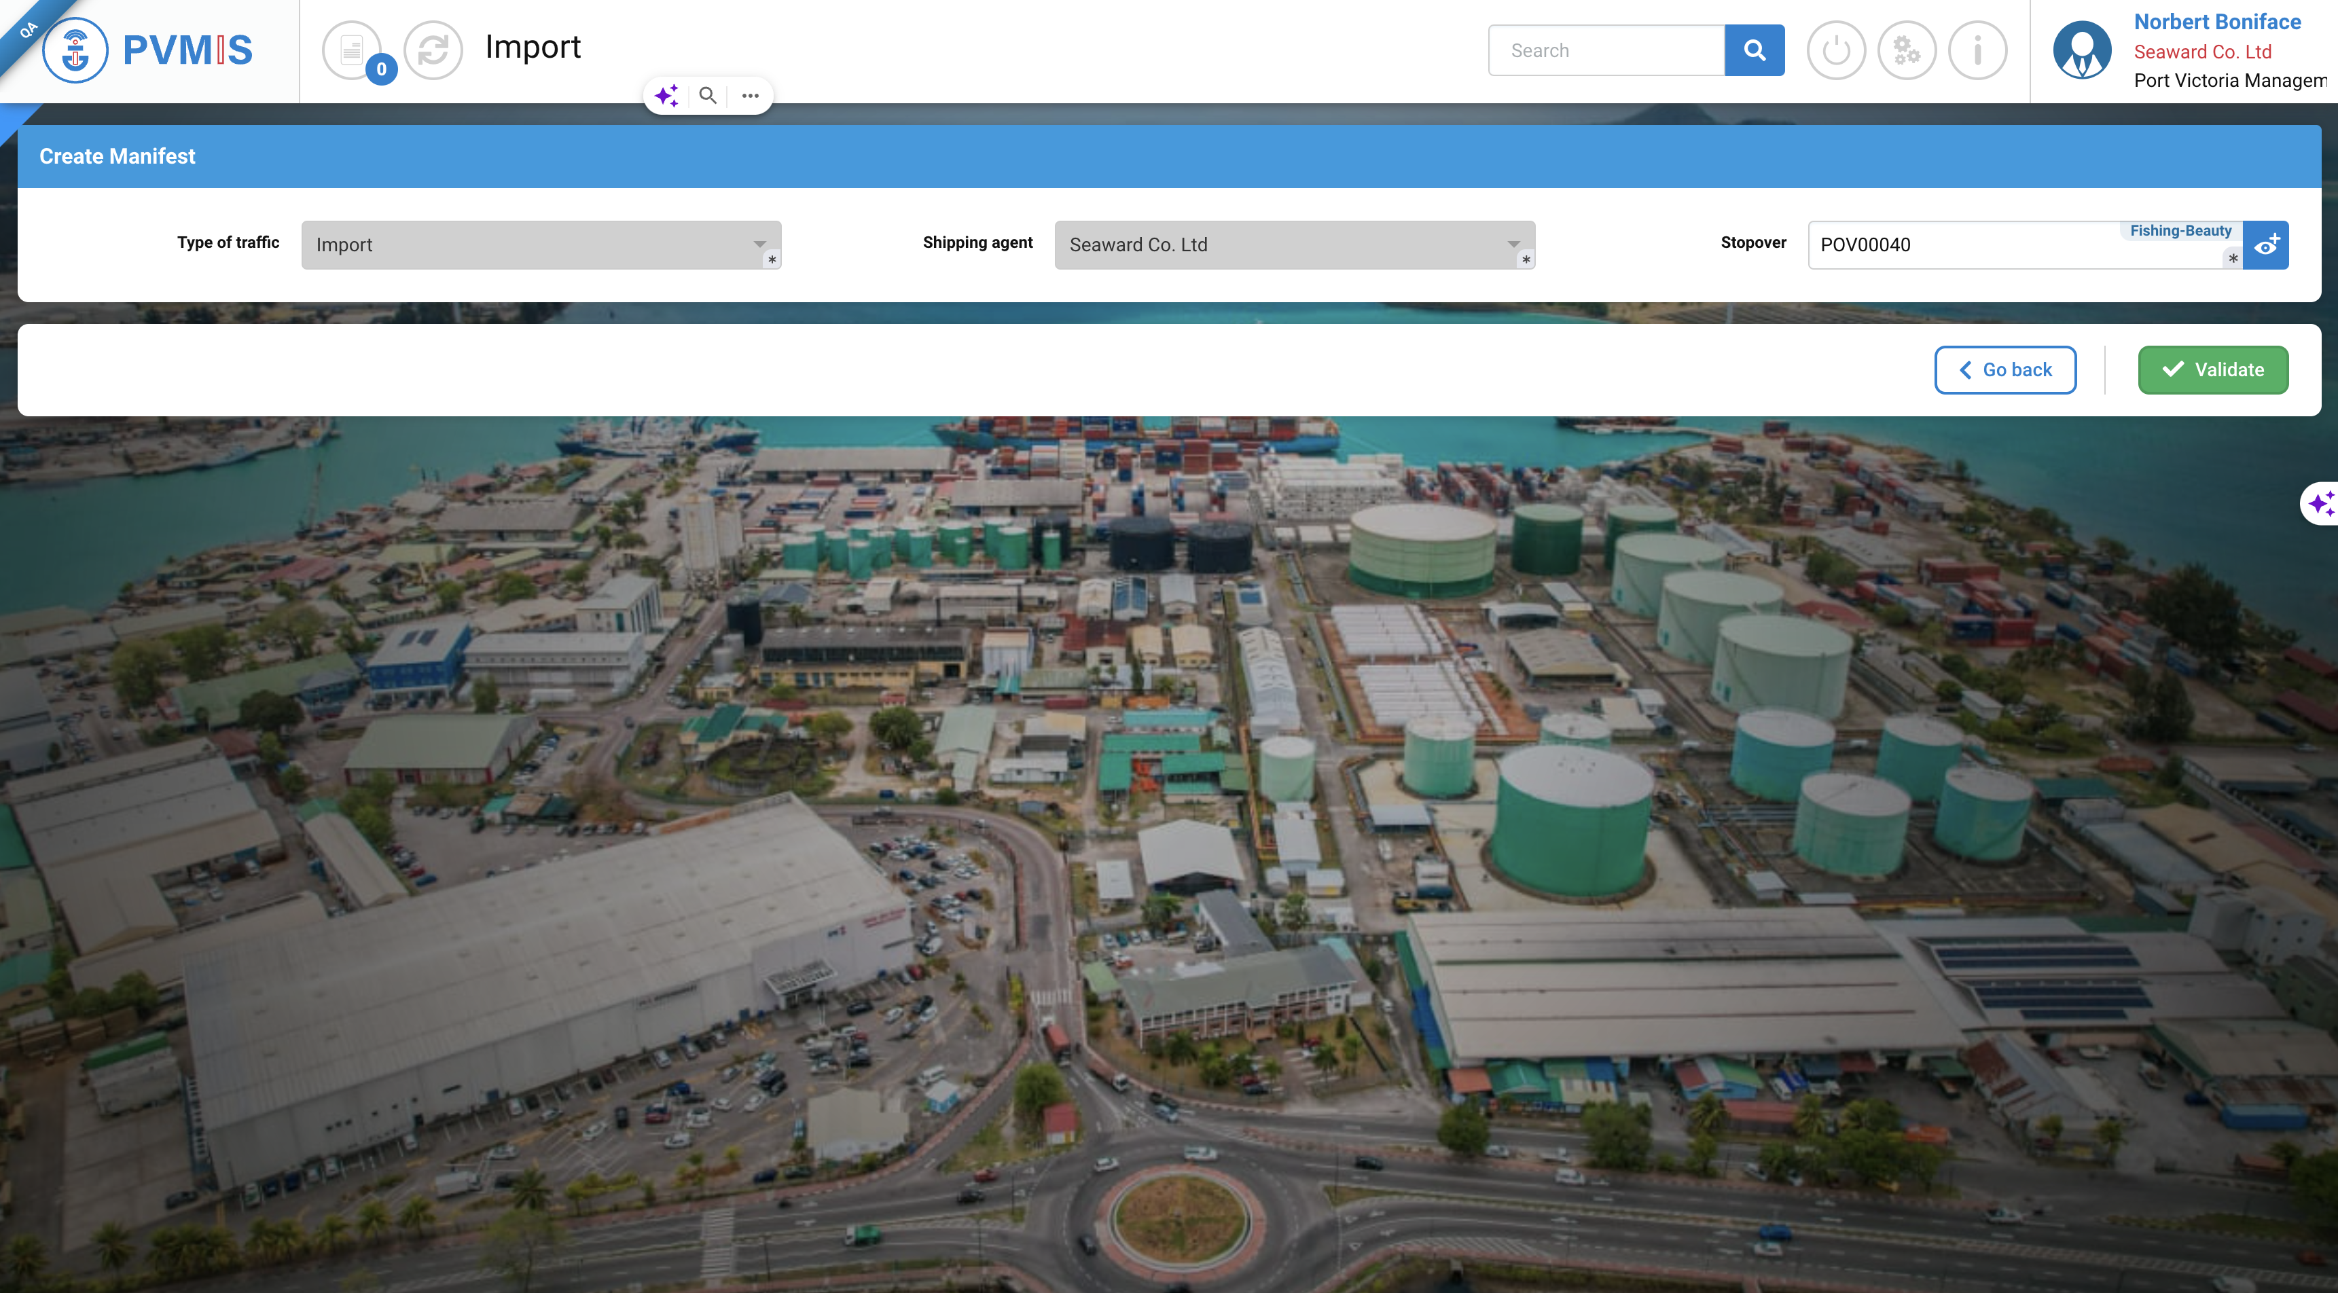This screenshot has width=2338, height=1293.
Task: Open the sparkle assistant tab at right edge
Action: point(2320,504)
